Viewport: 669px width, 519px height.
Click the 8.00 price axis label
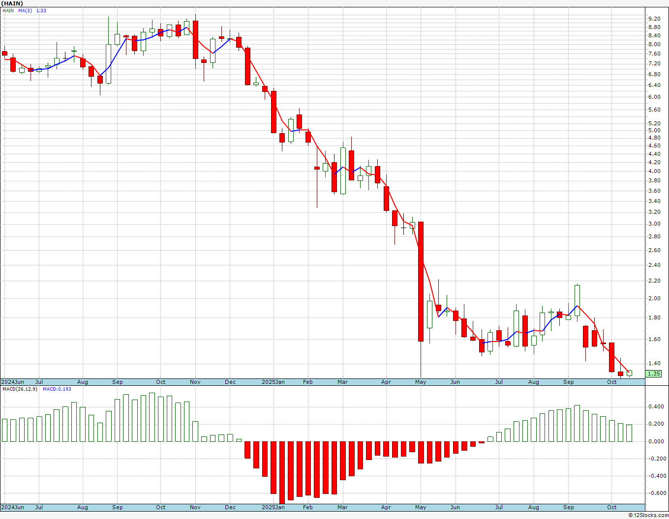[654, 44]
